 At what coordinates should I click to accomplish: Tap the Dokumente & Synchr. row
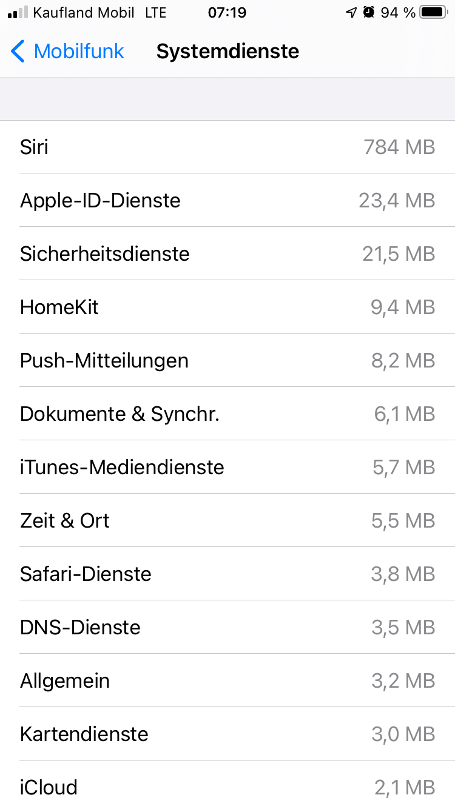(x=227, y=414)
